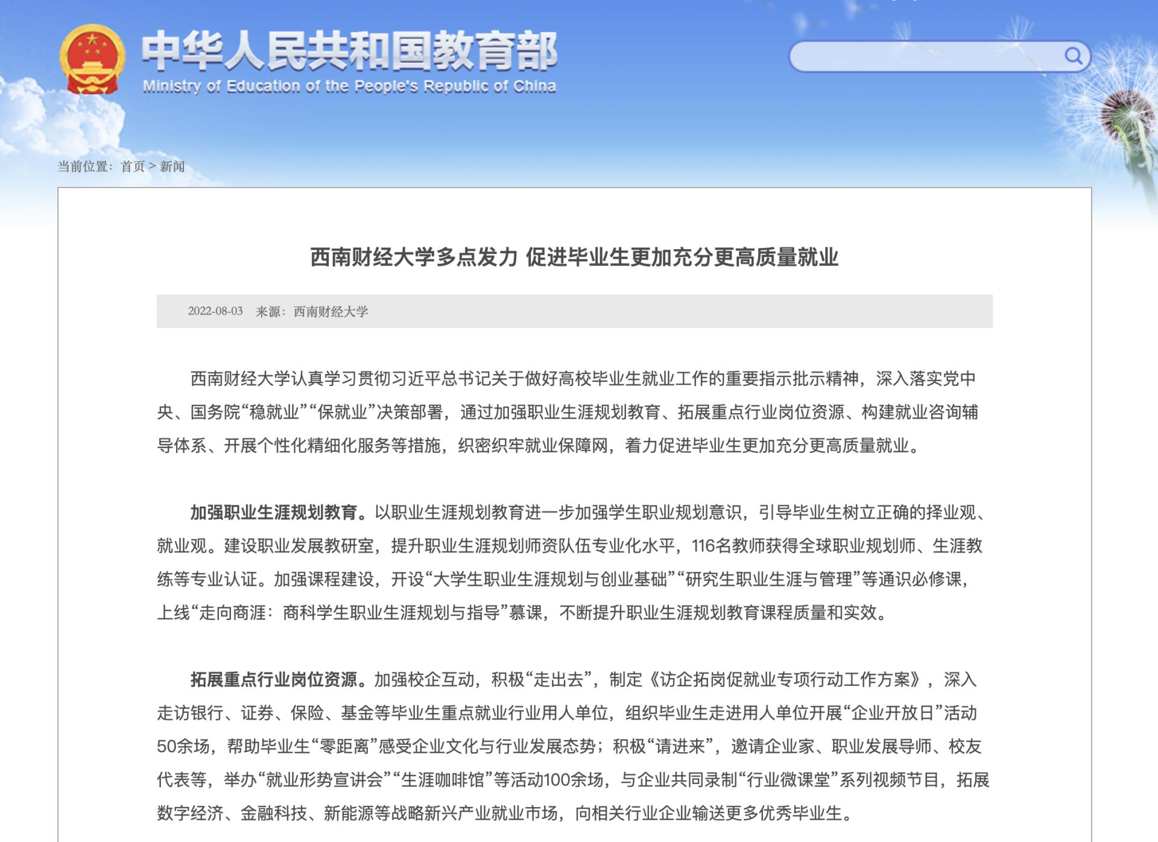Open the 新闻 breadcrumb link
The width and height of the screenshot is (1158, 842).
coord(172,166)
